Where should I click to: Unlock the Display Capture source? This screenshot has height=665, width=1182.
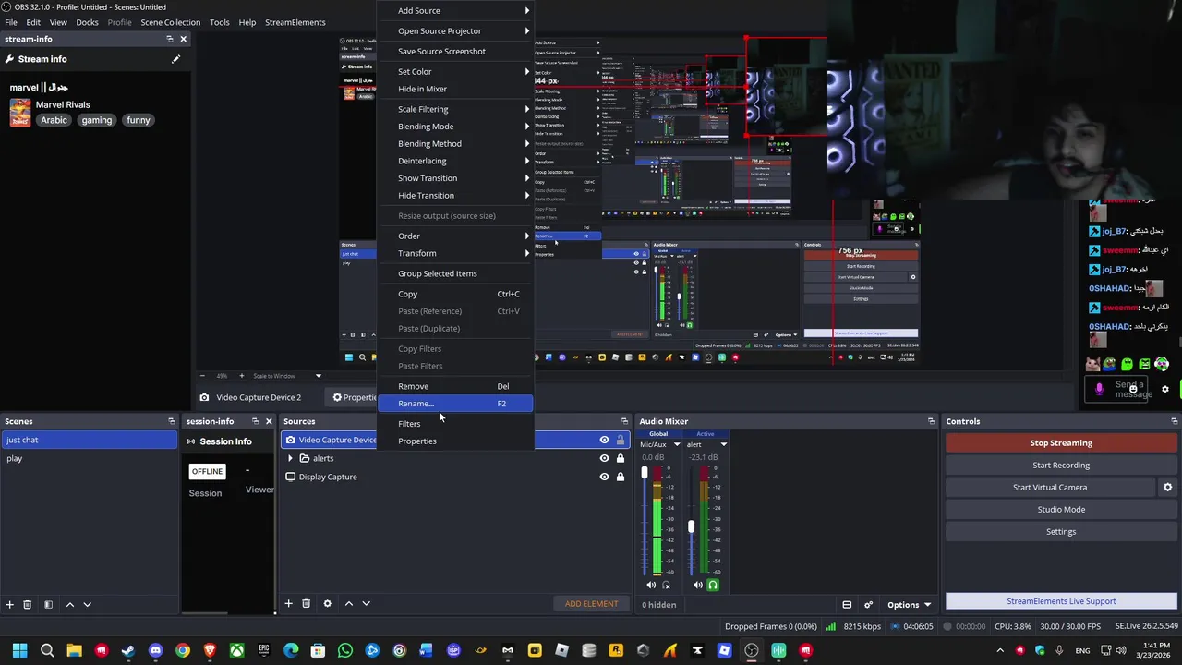(x=621, y=477)
